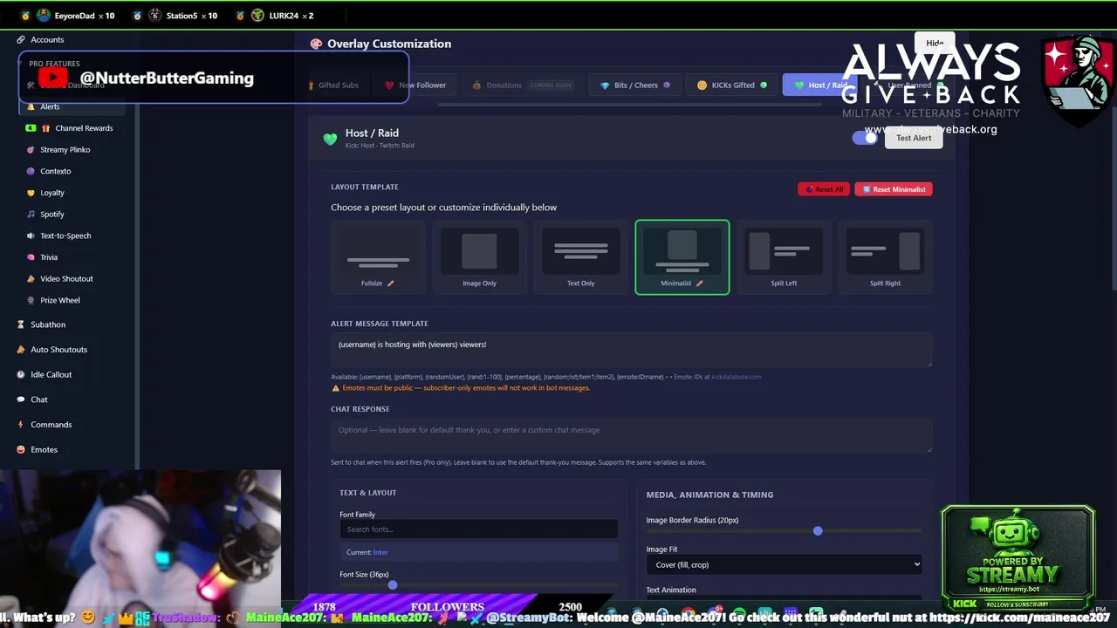Click the Text-to-Speech icon
The image size is (1117, 628).
tap(31, 235)
